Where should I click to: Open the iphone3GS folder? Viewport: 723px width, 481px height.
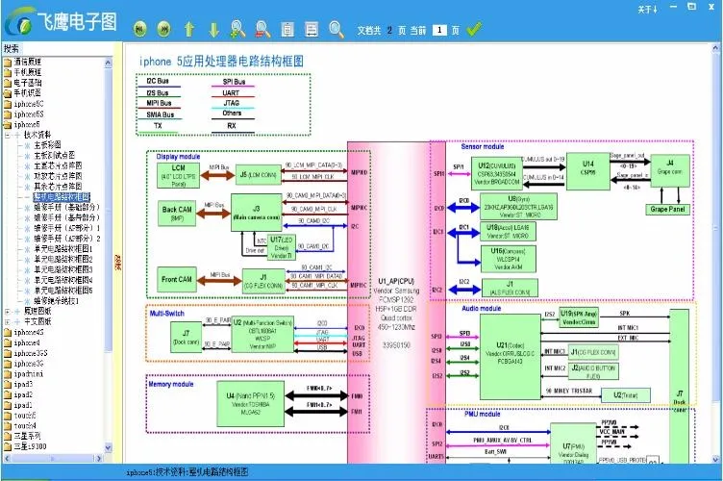[x=26, y=353]
